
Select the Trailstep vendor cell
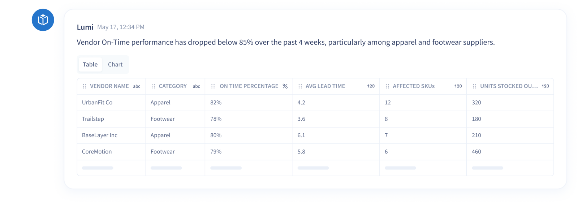tap(111, 119)
